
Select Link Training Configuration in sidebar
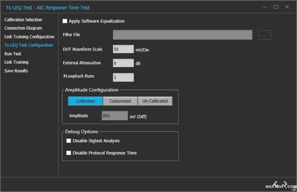coord(29,37)
